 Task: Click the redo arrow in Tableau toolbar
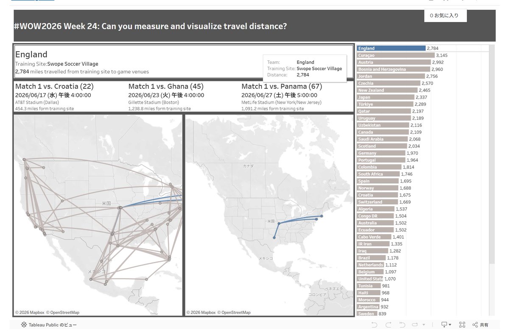point(388,325)
